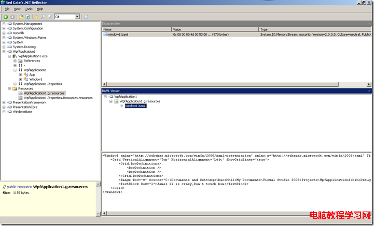Collapse WpfApplication1.g.resources in BAML Viewer

click(x=110, y=101)
